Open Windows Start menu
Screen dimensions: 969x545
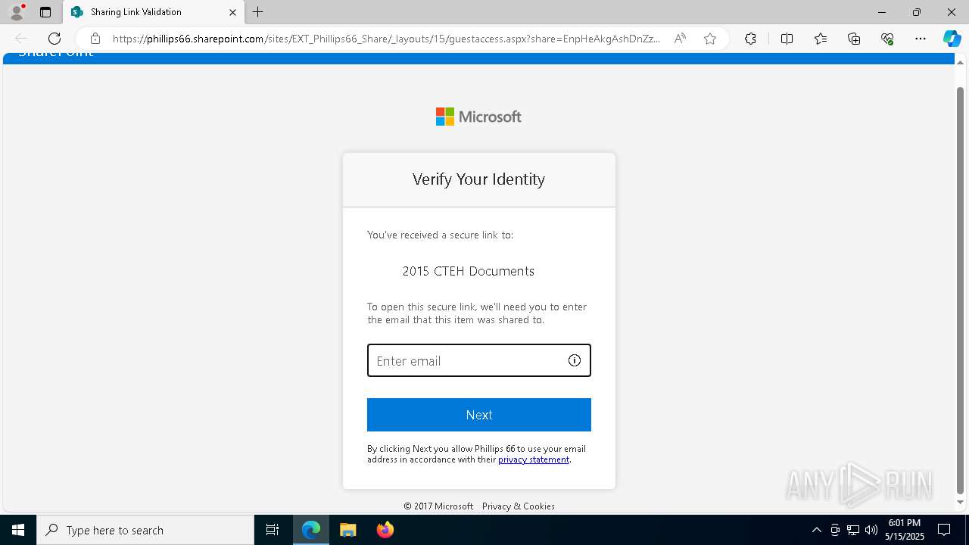[x=18, y=530]
